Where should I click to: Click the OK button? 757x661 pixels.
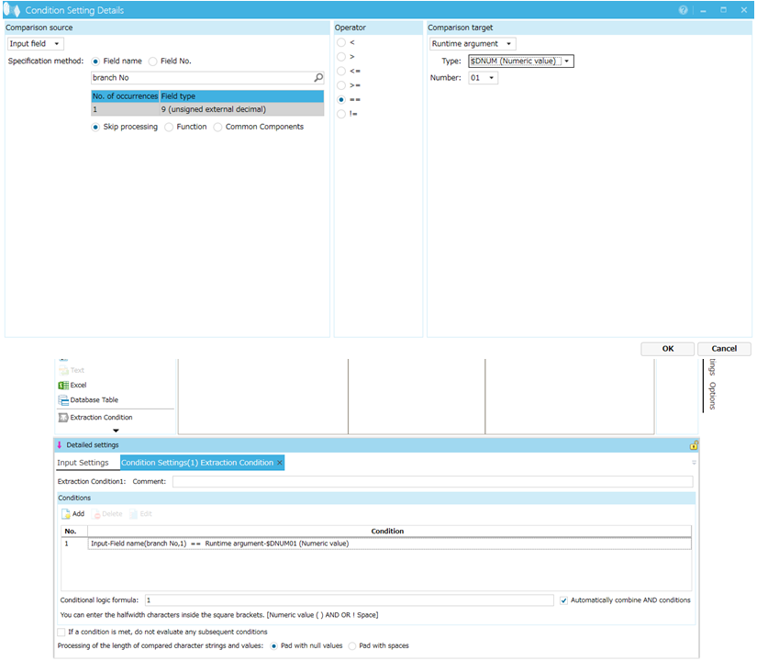click(667, 349)
